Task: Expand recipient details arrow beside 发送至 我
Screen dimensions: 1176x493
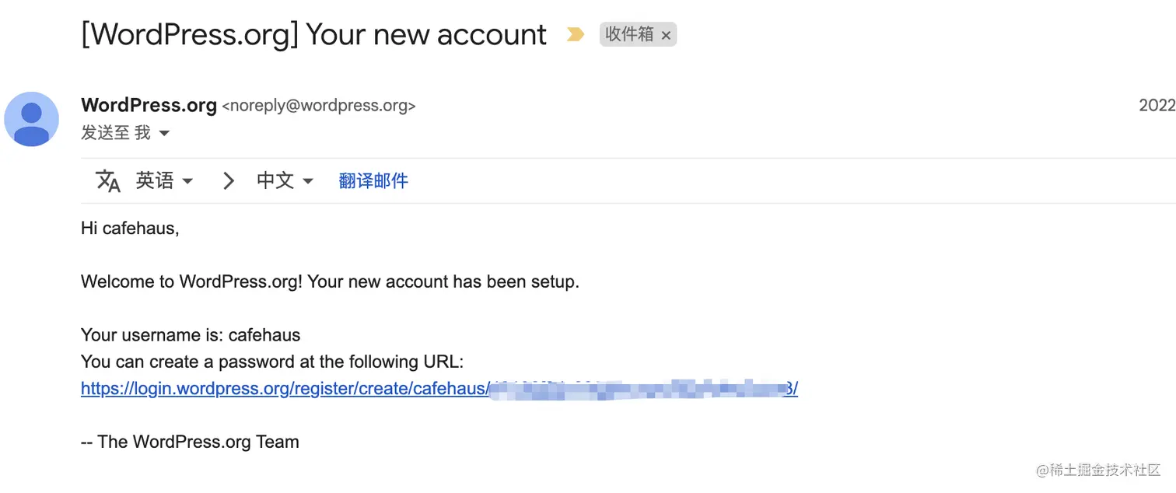Action: tap(164, 134)
